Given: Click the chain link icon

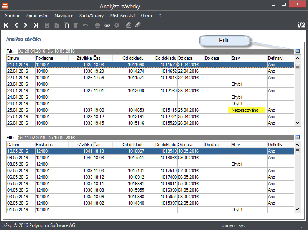Looking at the screenshot, I should 107,25.
